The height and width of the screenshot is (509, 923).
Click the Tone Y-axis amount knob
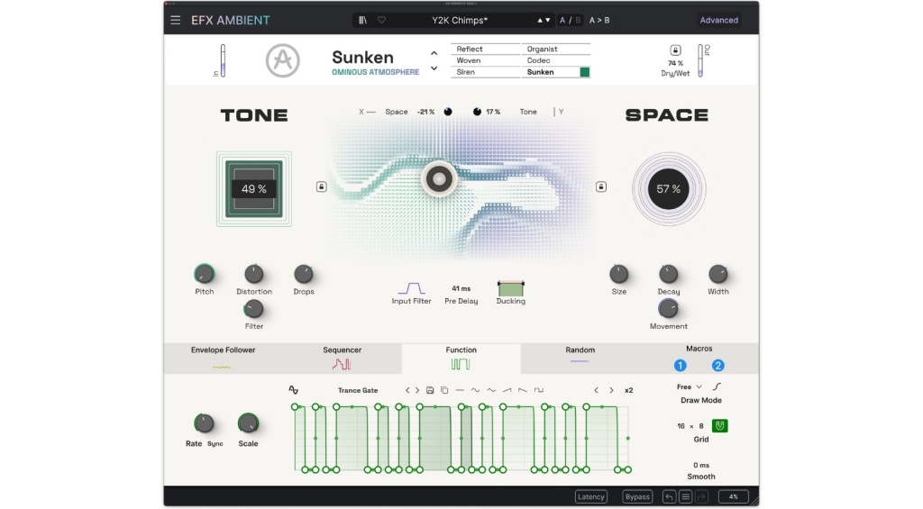point(477,112)
